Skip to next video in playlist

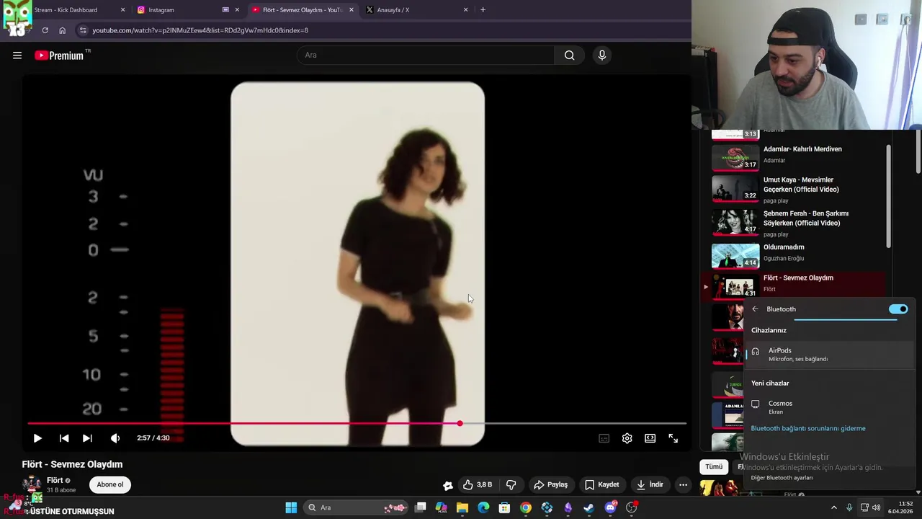click(x=87, y=438)
